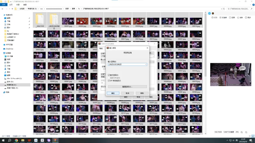Open the View ribbon tab

tap(25, 5)
